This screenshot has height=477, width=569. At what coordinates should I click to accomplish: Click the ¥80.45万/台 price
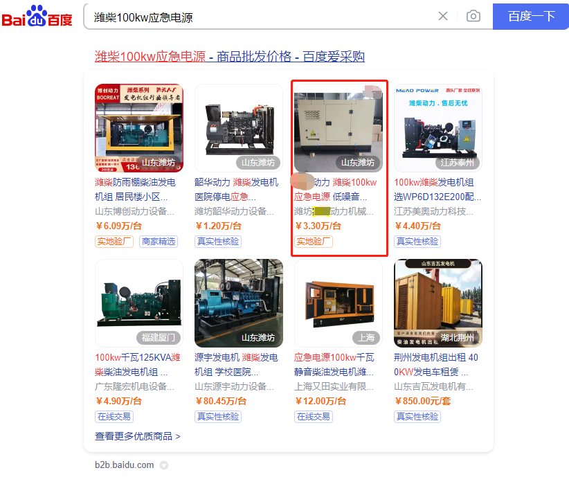coord(221,401)
